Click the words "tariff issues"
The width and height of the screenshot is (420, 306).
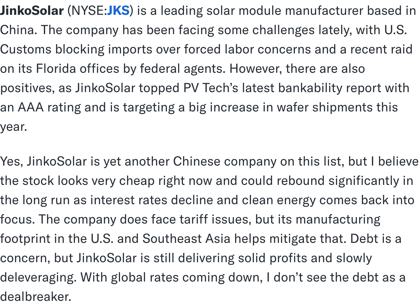click(x=215, y=220)
